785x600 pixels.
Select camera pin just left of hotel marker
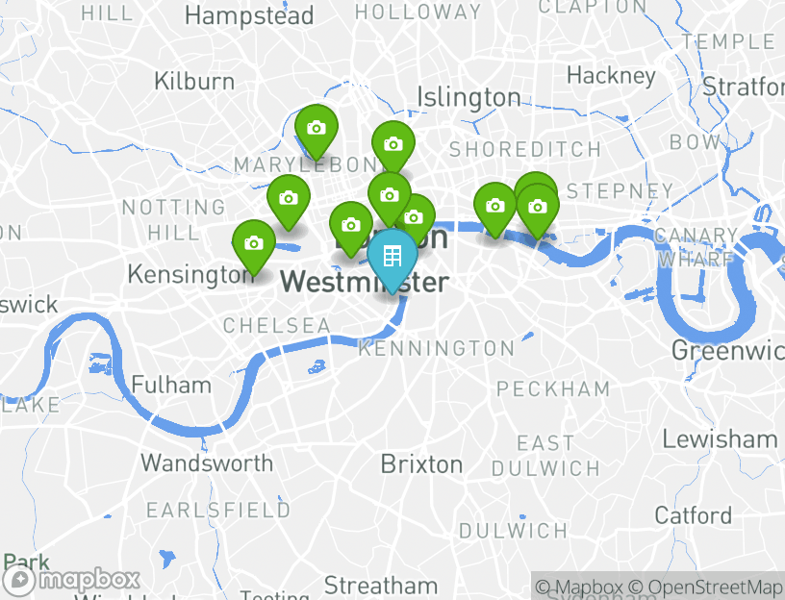(351, 229)
